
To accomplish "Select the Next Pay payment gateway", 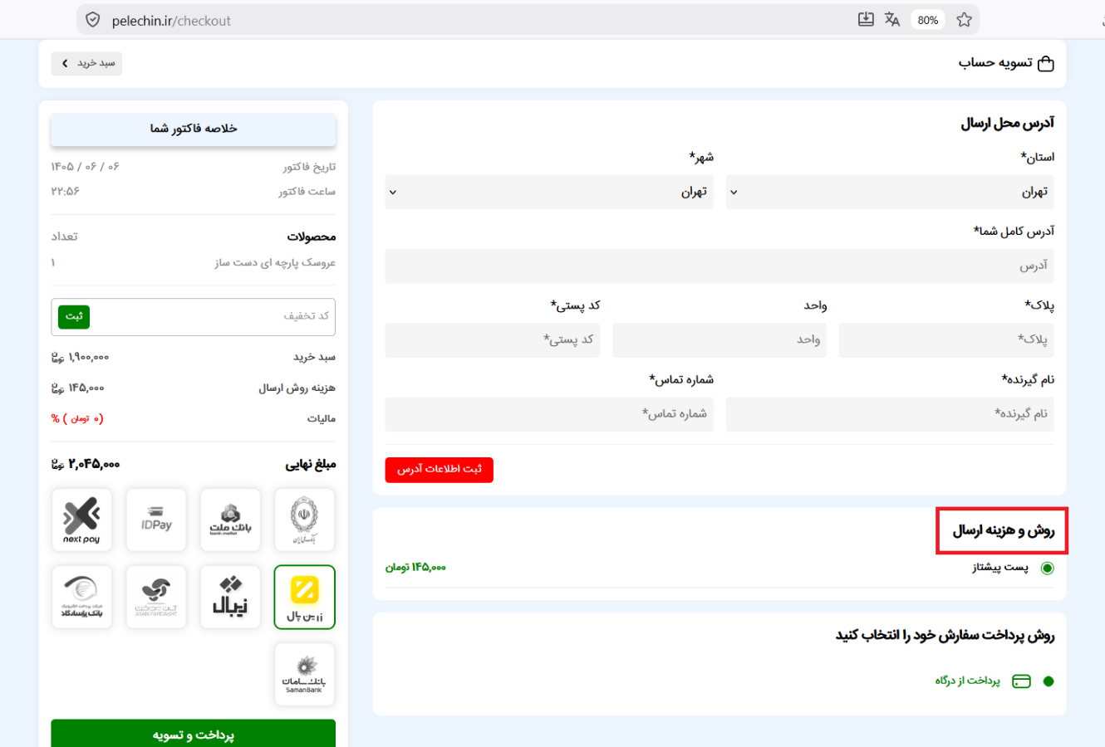I will pos(81,520).
